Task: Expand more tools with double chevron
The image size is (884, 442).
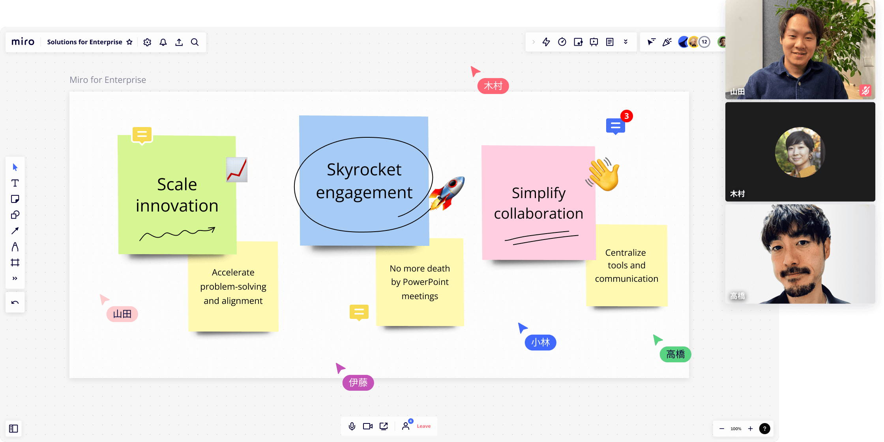Action: 15,278
